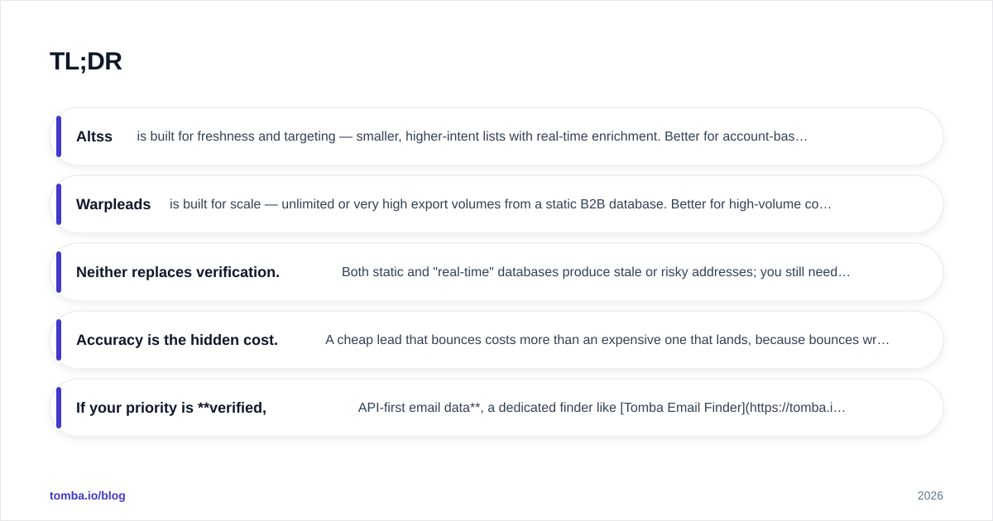This screenshot has height=521, width=993.
Task: Click the static and real-time databases sentence
Action: tap(596, 272)
